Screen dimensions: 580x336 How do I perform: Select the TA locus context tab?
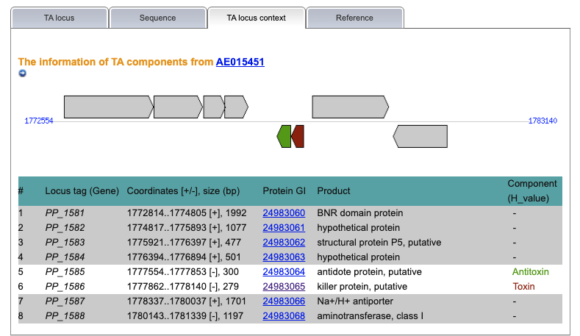(256, 18)
